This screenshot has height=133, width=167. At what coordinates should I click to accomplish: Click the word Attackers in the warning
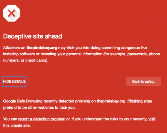(11, 48)
